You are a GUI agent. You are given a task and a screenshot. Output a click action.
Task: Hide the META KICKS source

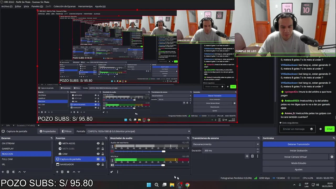pyautogui.click(x=98, y=143)
